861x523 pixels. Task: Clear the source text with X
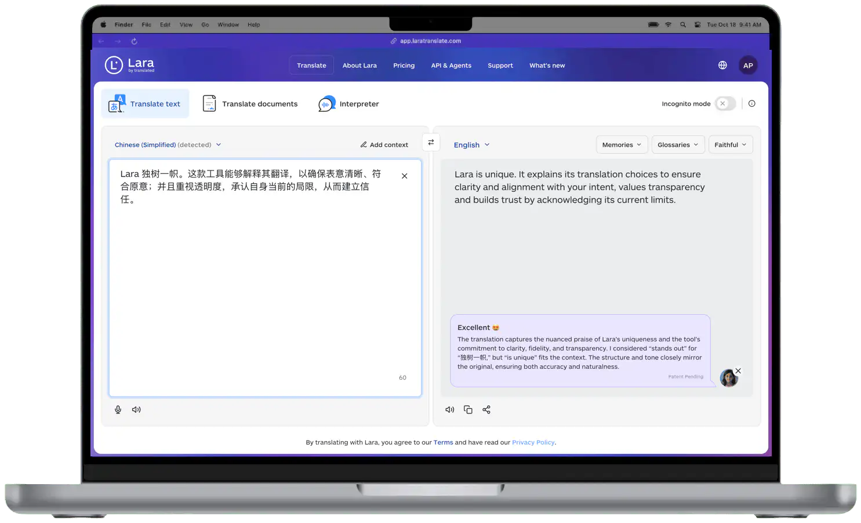pos(405,176)
